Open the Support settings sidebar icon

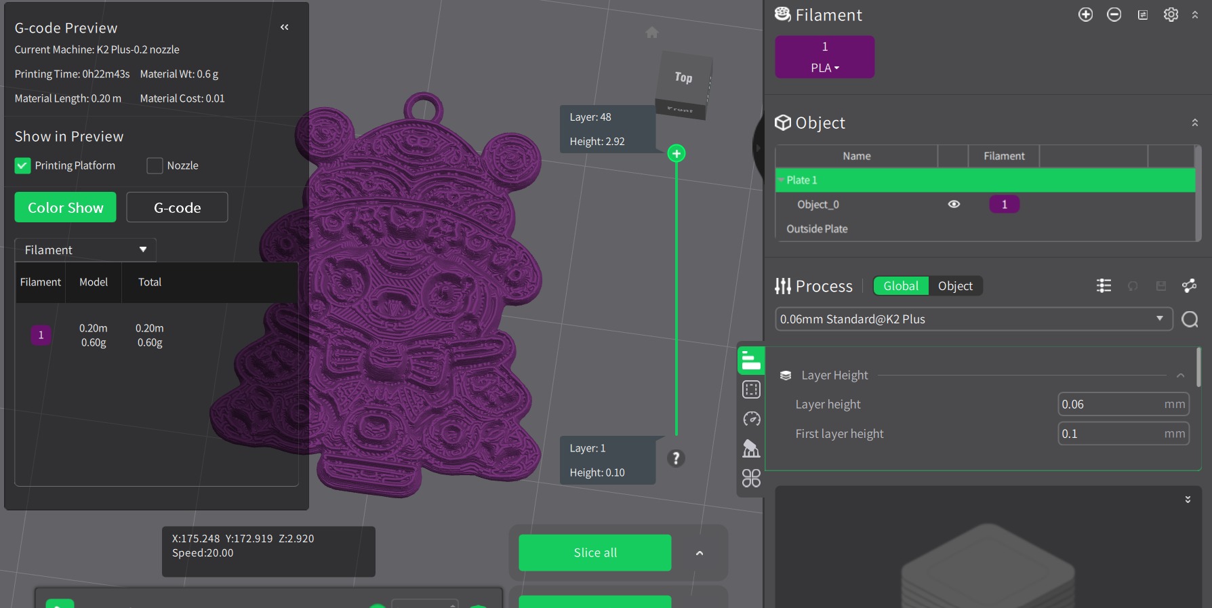pos(751,449)
